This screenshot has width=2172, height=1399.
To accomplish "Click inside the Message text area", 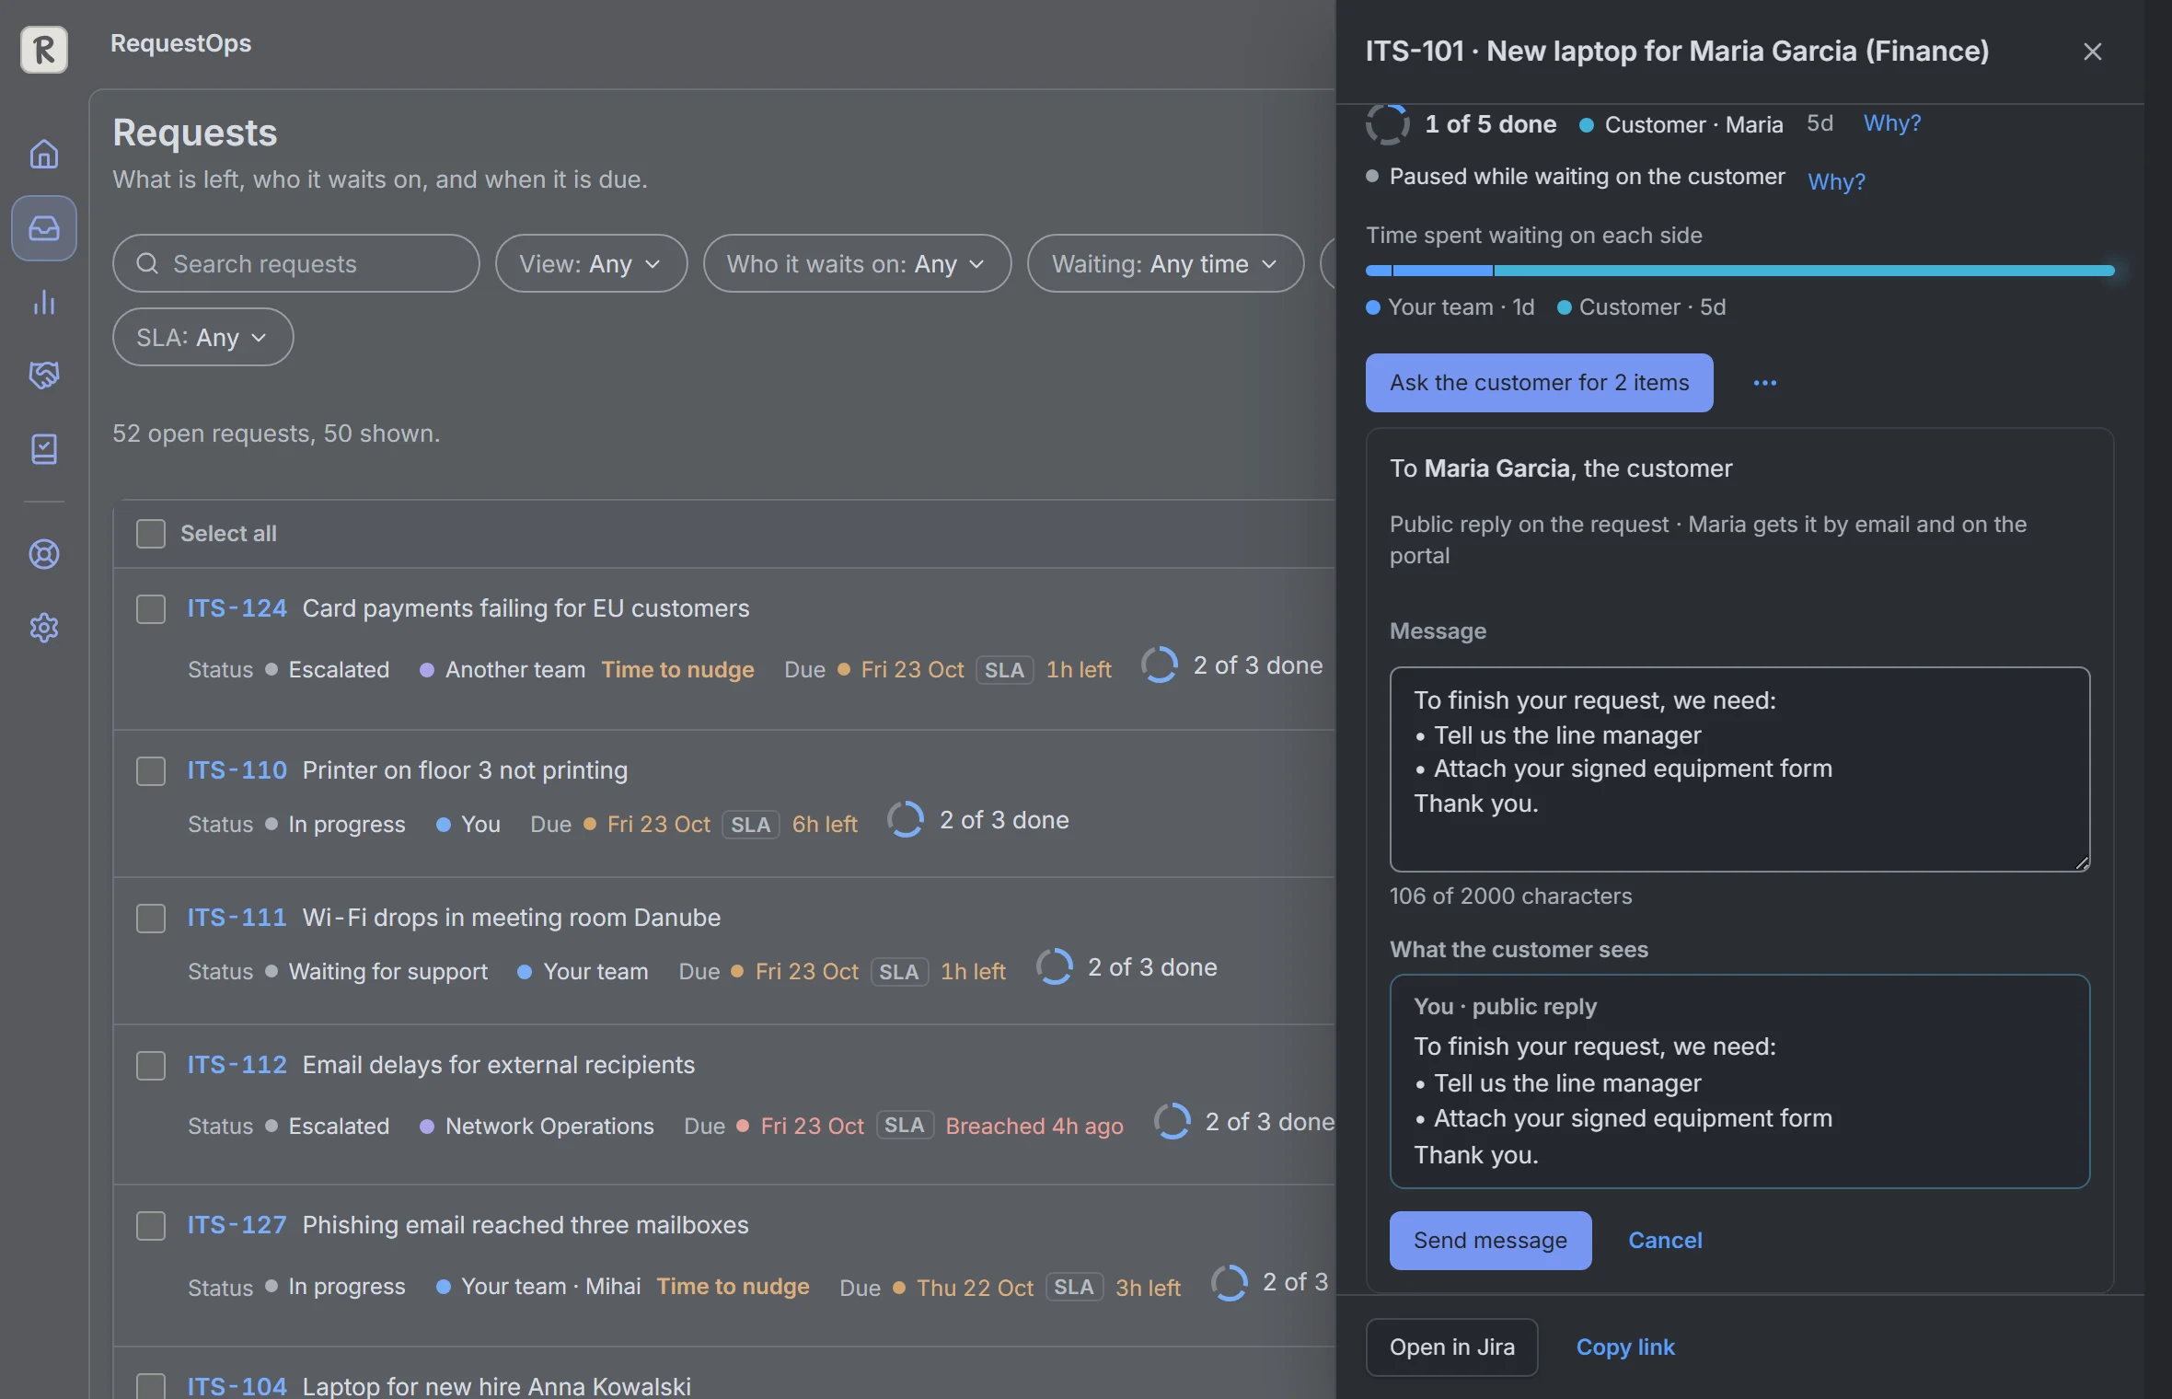I will 1739,769.
